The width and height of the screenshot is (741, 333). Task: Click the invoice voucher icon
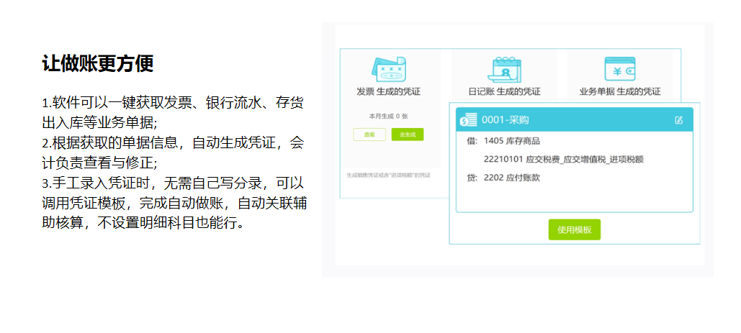pyautogui.click(x=389, y=70)
